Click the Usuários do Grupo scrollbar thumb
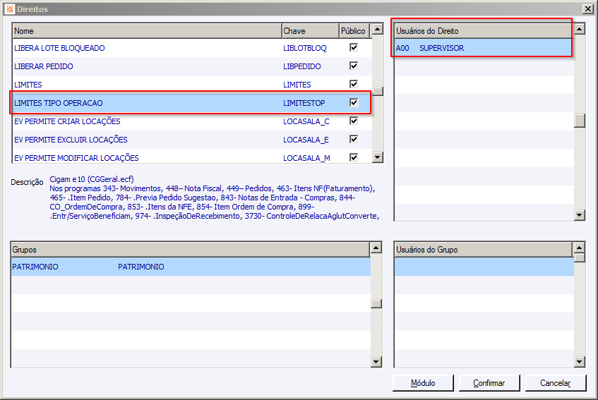 pyautogui.click(x=580, y=258)
